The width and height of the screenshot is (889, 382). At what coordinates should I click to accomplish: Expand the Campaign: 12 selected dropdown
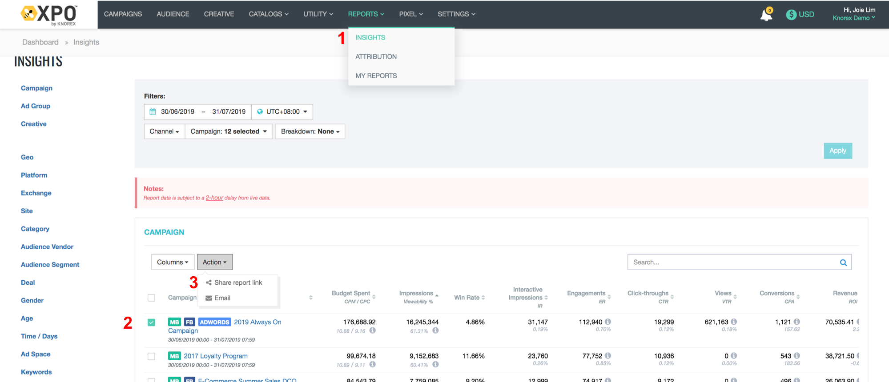[x=229, y=131]
